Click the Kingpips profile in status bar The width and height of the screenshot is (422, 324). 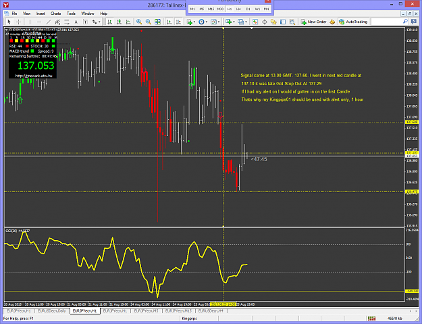click(x=189, y=319)
